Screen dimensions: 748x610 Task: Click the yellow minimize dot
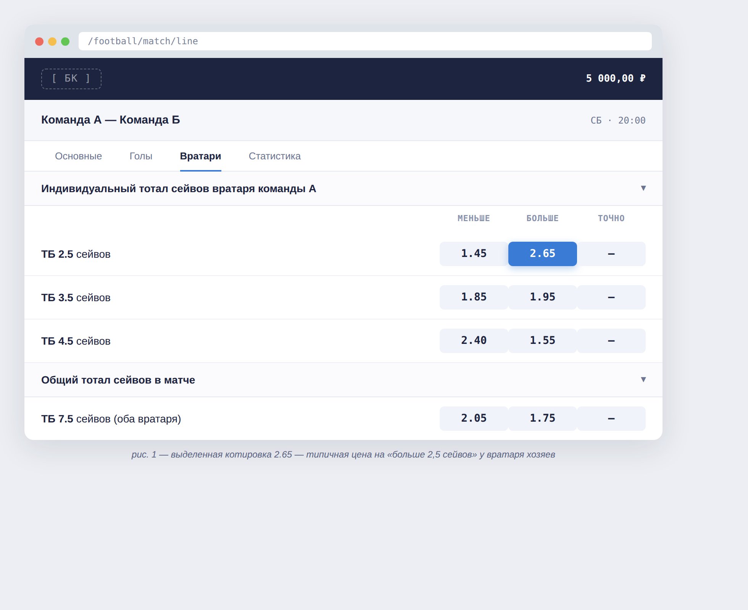coord(52,42)
